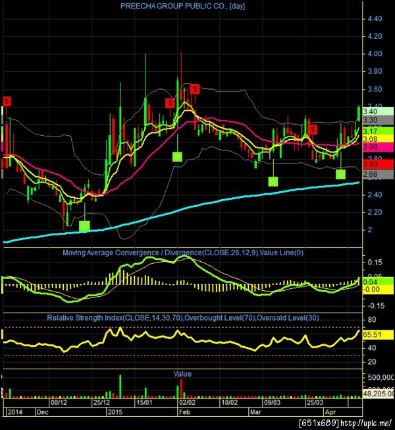Click the Value volume panel title
Screen dimensions: 395x430
pyautogui.click(x=182, y=374)
